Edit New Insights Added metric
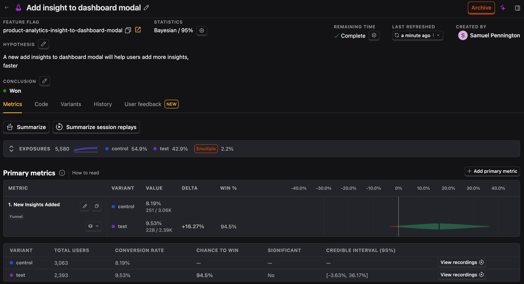 click(x=85, y=206)
